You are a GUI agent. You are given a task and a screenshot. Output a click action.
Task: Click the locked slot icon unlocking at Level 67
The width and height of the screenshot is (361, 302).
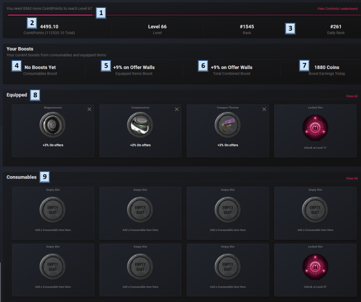point(315,267)
